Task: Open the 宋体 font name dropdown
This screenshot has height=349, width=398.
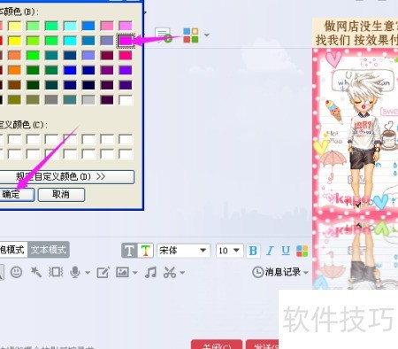Action: 183,251
